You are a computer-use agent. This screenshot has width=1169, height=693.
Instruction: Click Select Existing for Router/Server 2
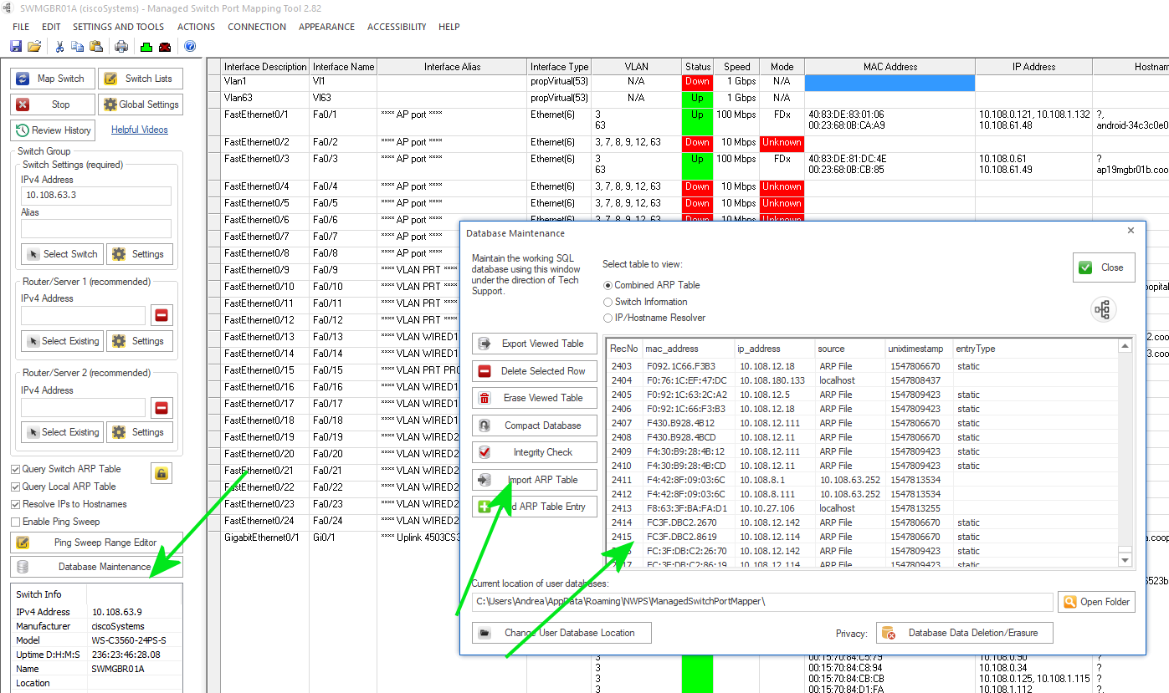(62, 432)
